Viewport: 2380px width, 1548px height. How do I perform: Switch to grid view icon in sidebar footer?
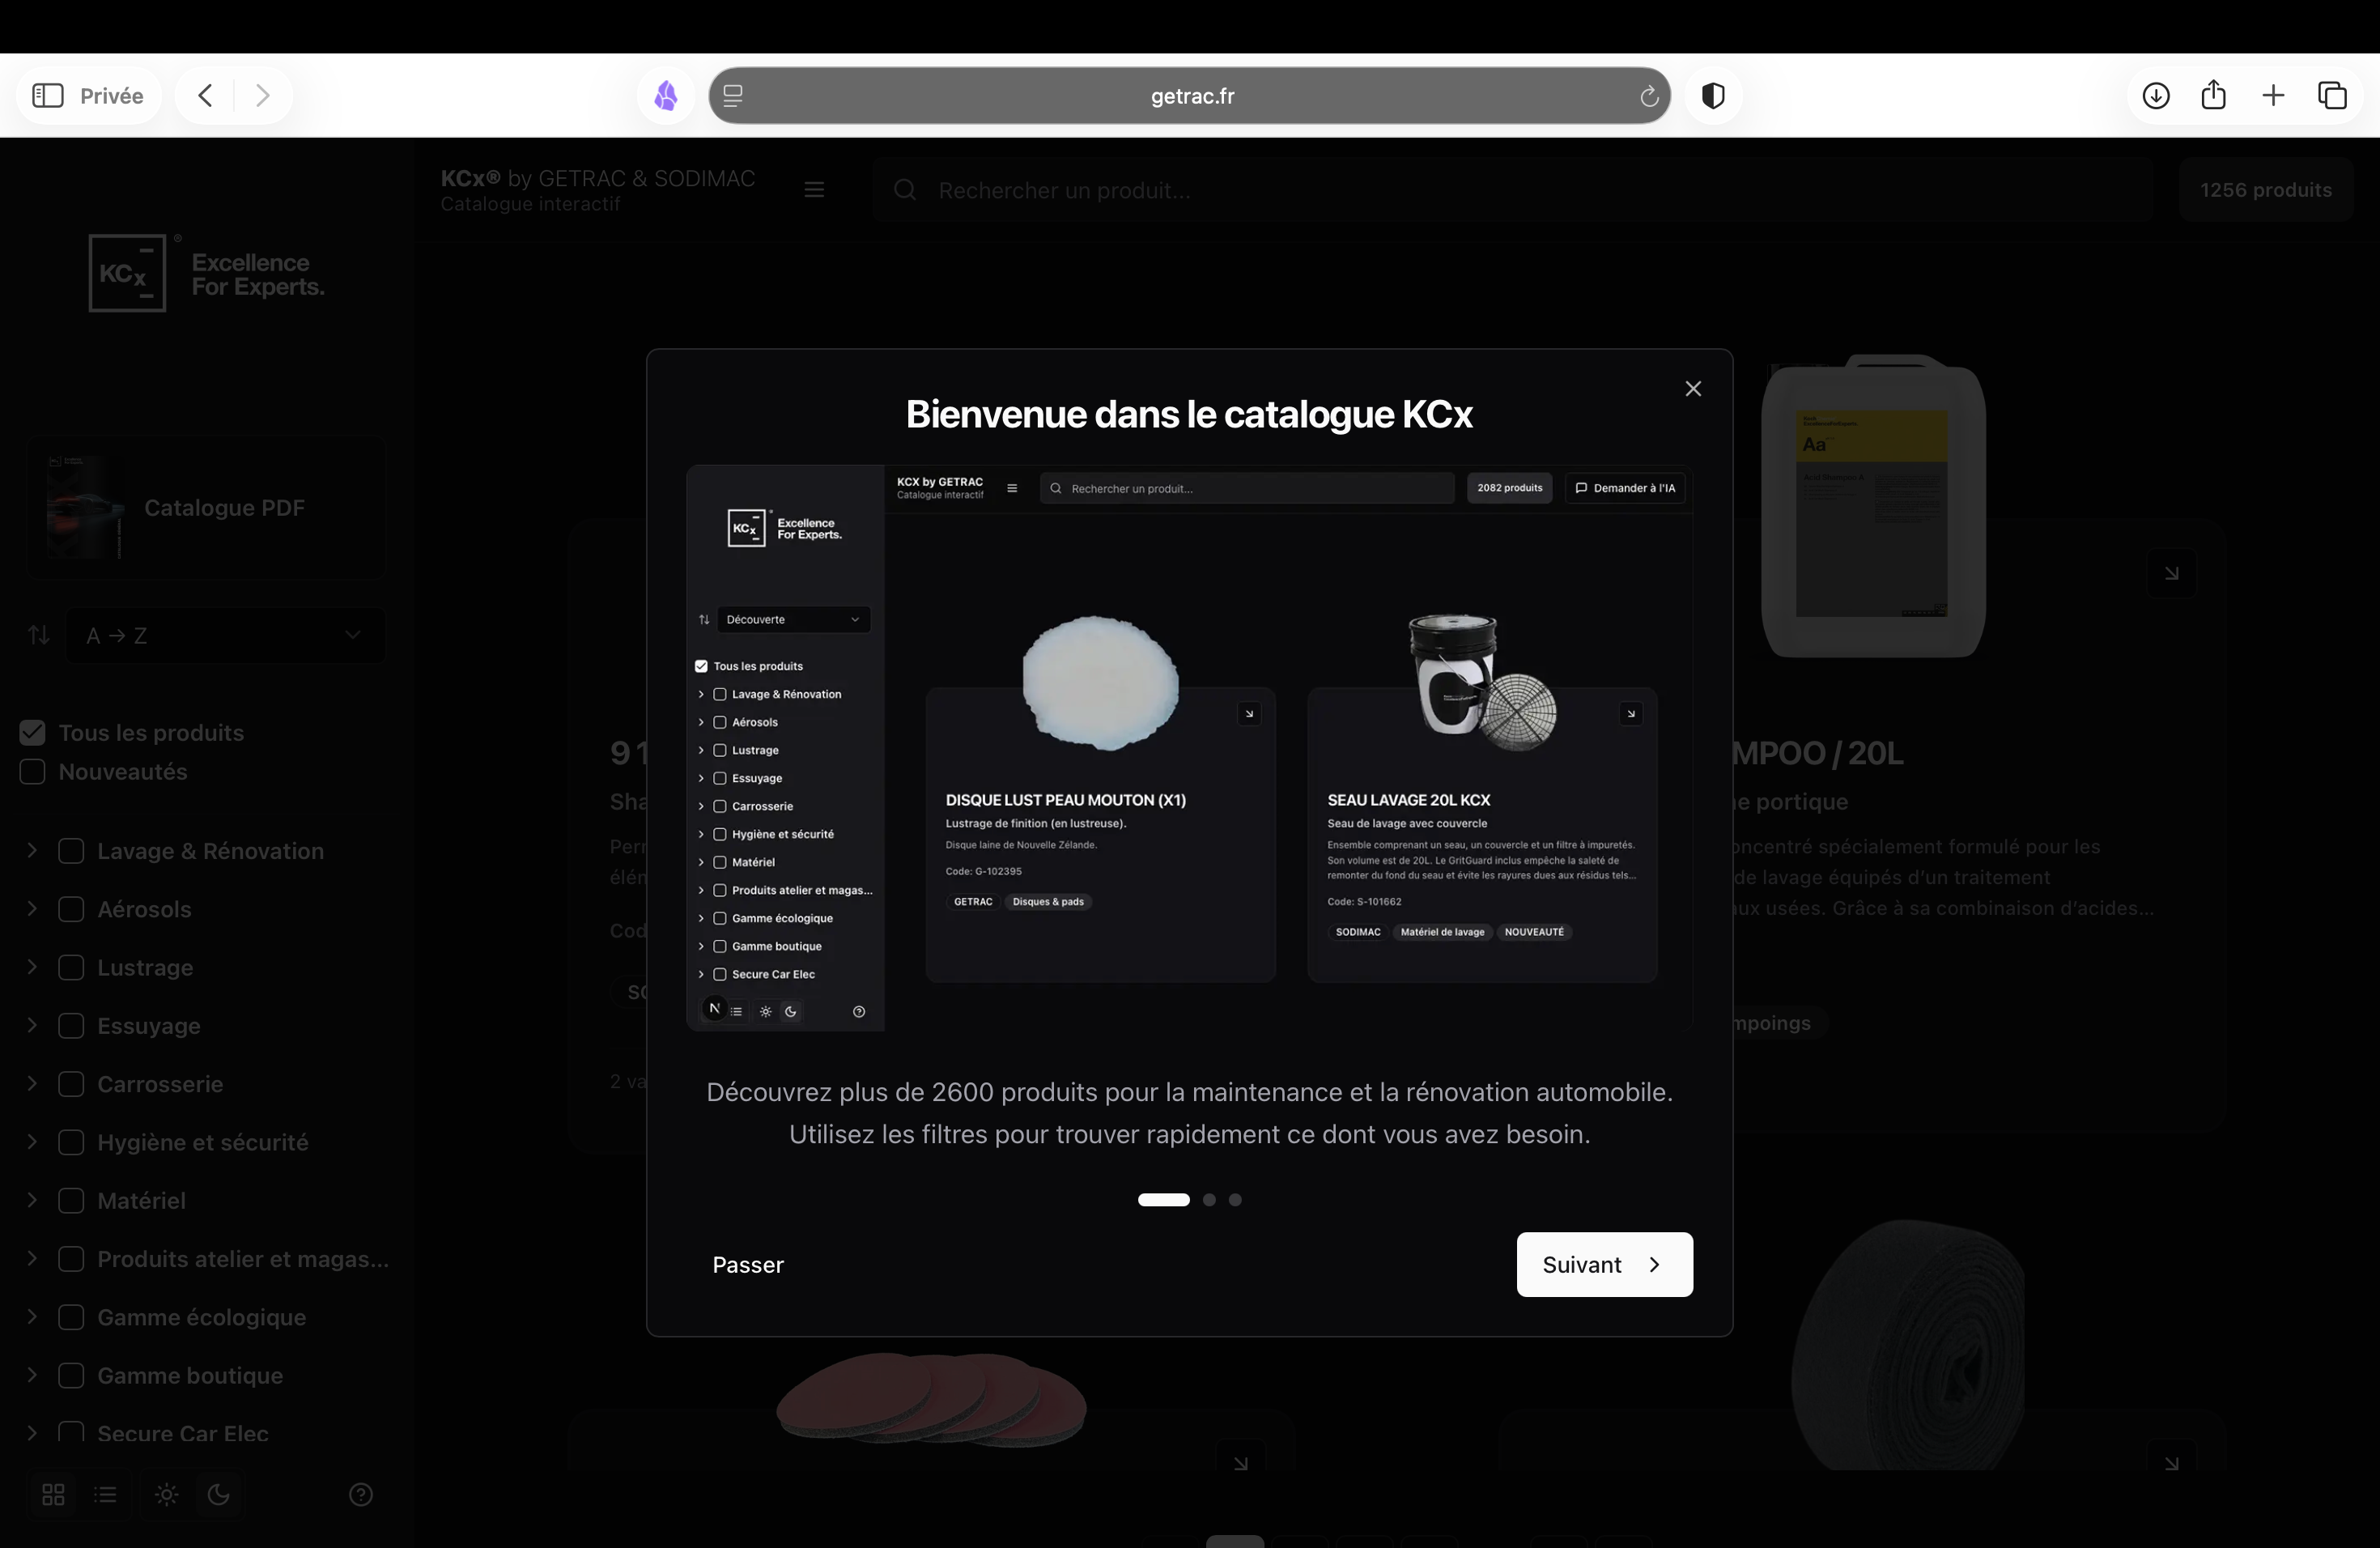[54, 1494]
